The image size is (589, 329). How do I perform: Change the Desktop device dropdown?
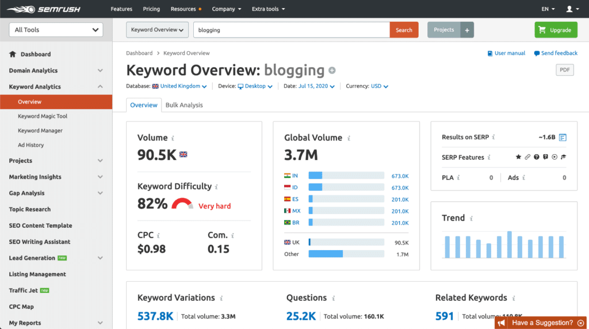255,86
